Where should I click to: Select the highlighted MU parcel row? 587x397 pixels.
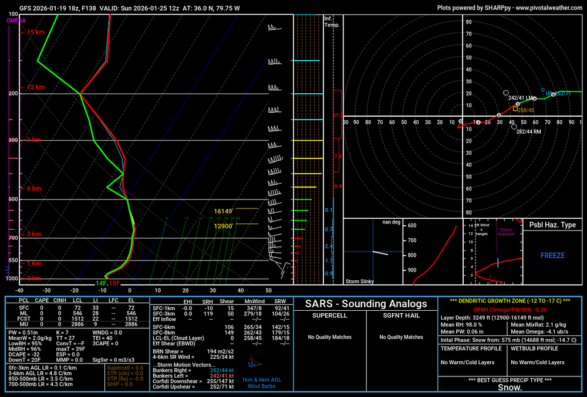[x=75, y=324]
